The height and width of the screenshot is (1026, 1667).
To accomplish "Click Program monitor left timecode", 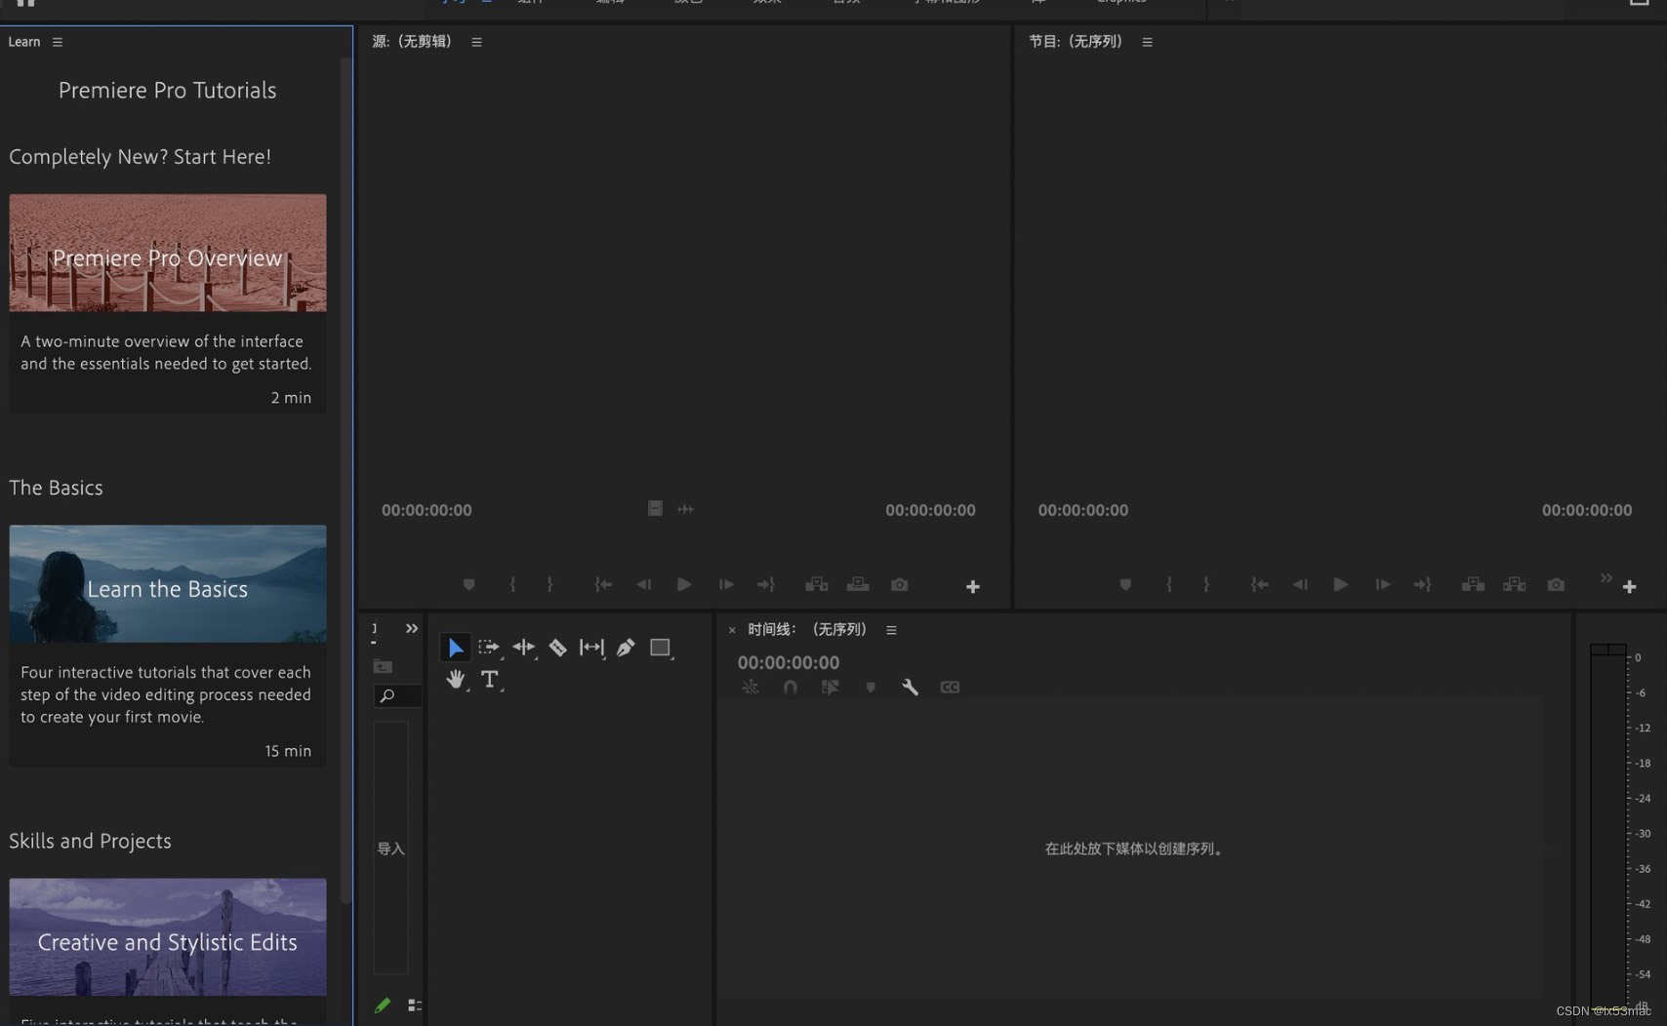I will coord(1083,510).
